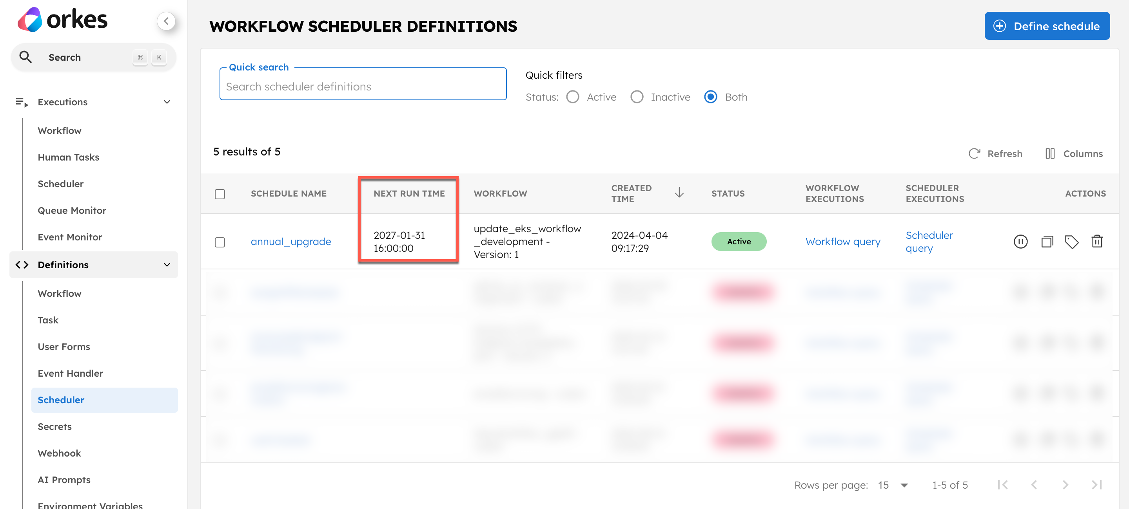This screenshot has width=1129, height=509.
Task: Clone the annual_upgrade schedule via copy icon
Action: point(1047,242)
